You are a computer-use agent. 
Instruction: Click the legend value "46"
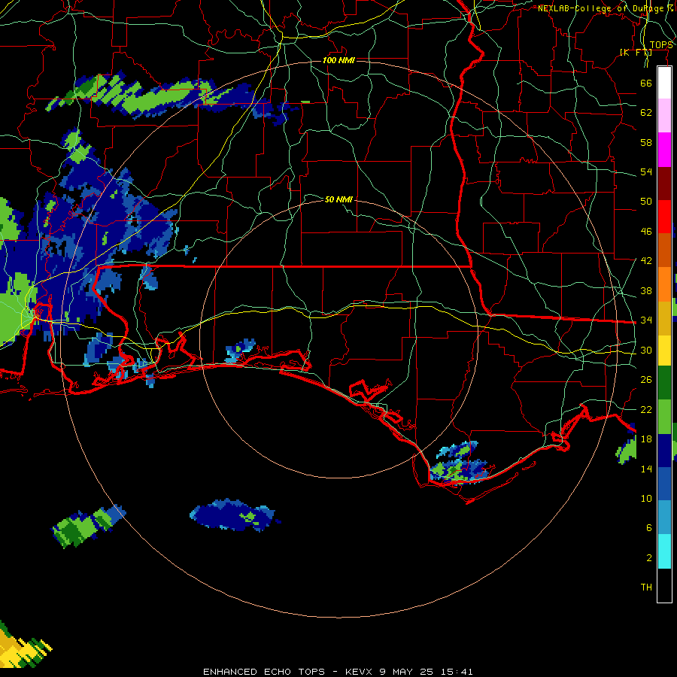coord(646,232)
